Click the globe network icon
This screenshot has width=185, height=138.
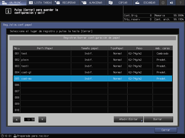(x=163, y=2)
